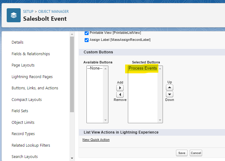This screenshot has width=225, height=161.
Task: Click Available Buttons list scroll-down arrow
Action: (105, 120)
